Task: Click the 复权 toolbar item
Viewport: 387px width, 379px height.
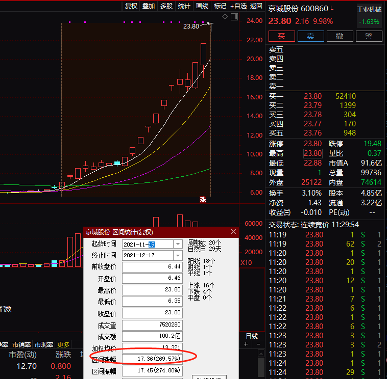Action: 131,6
